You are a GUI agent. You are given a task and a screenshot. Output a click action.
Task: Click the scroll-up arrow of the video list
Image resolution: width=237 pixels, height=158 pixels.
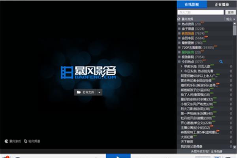click(235, 23)
